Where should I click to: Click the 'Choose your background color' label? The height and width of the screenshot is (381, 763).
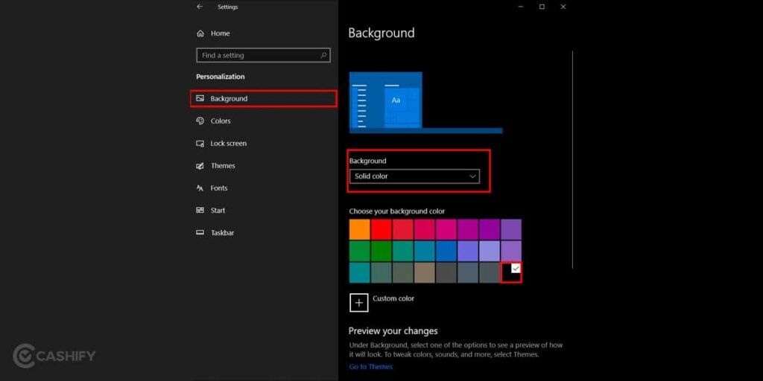pyautogui.click(x=397, y=211)
